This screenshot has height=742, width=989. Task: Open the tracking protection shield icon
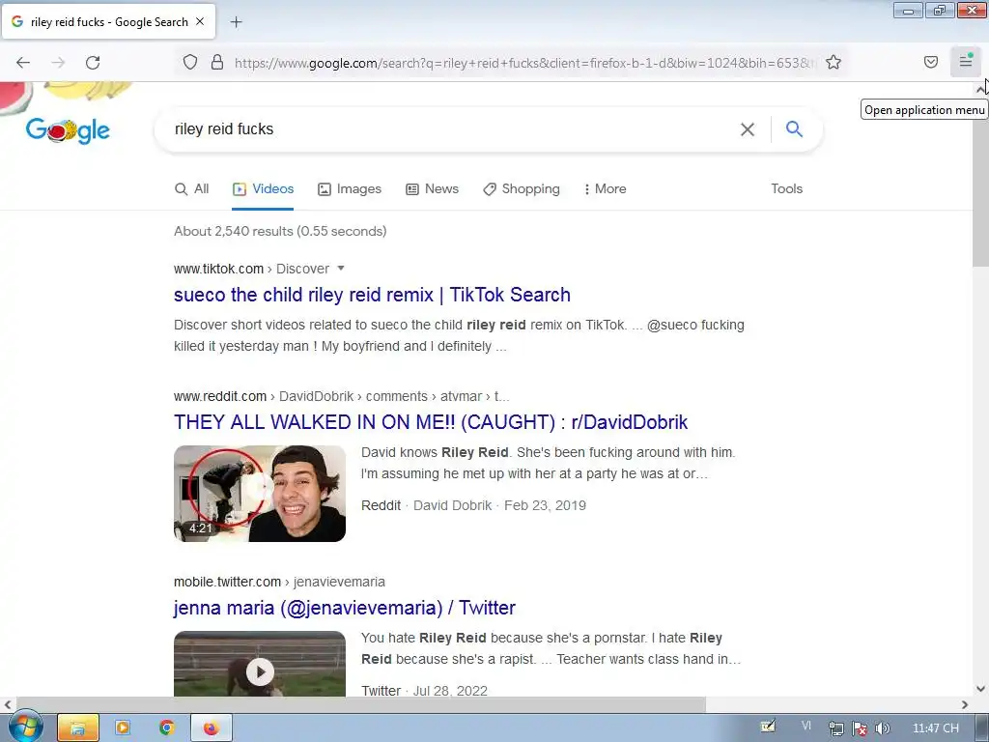click(190, 62)
